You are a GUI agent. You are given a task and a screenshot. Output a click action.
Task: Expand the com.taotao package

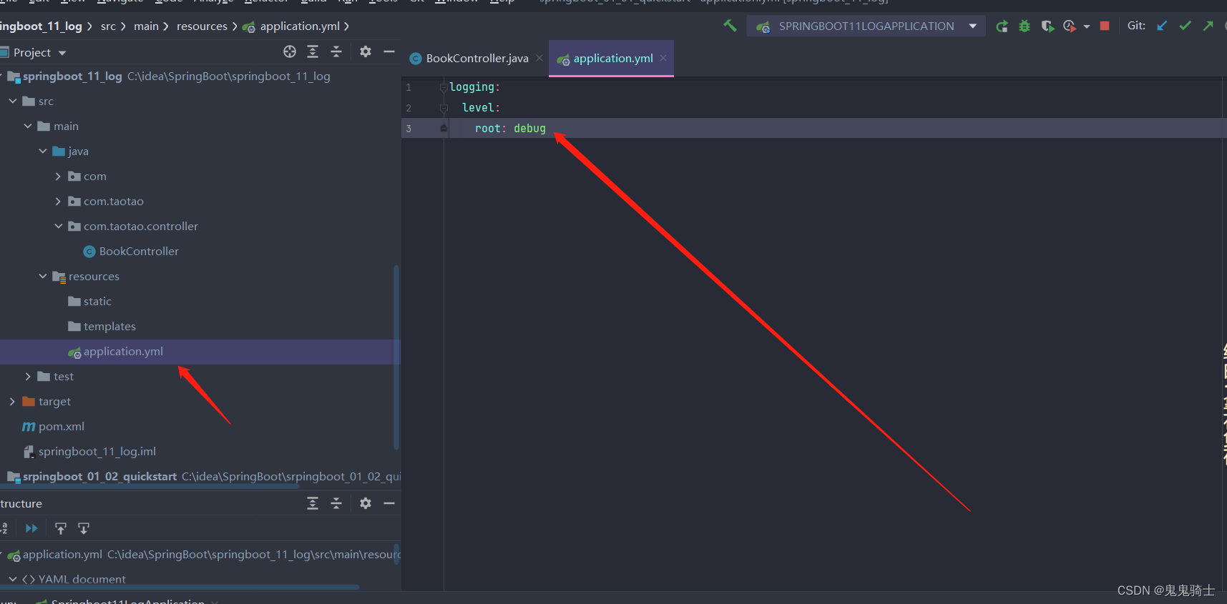click(58, 202)
